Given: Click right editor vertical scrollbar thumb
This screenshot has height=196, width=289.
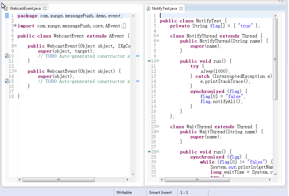Looking at the screenshot, I should click(275, 59).
